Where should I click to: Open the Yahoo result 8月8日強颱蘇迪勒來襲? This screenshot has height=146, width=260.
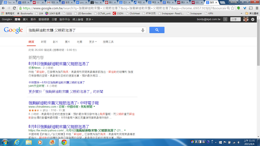(59, 127)
